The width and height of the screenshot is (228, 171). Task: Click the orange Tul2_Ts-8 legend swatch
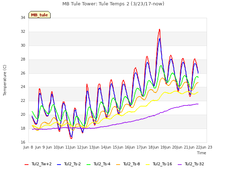118,164
